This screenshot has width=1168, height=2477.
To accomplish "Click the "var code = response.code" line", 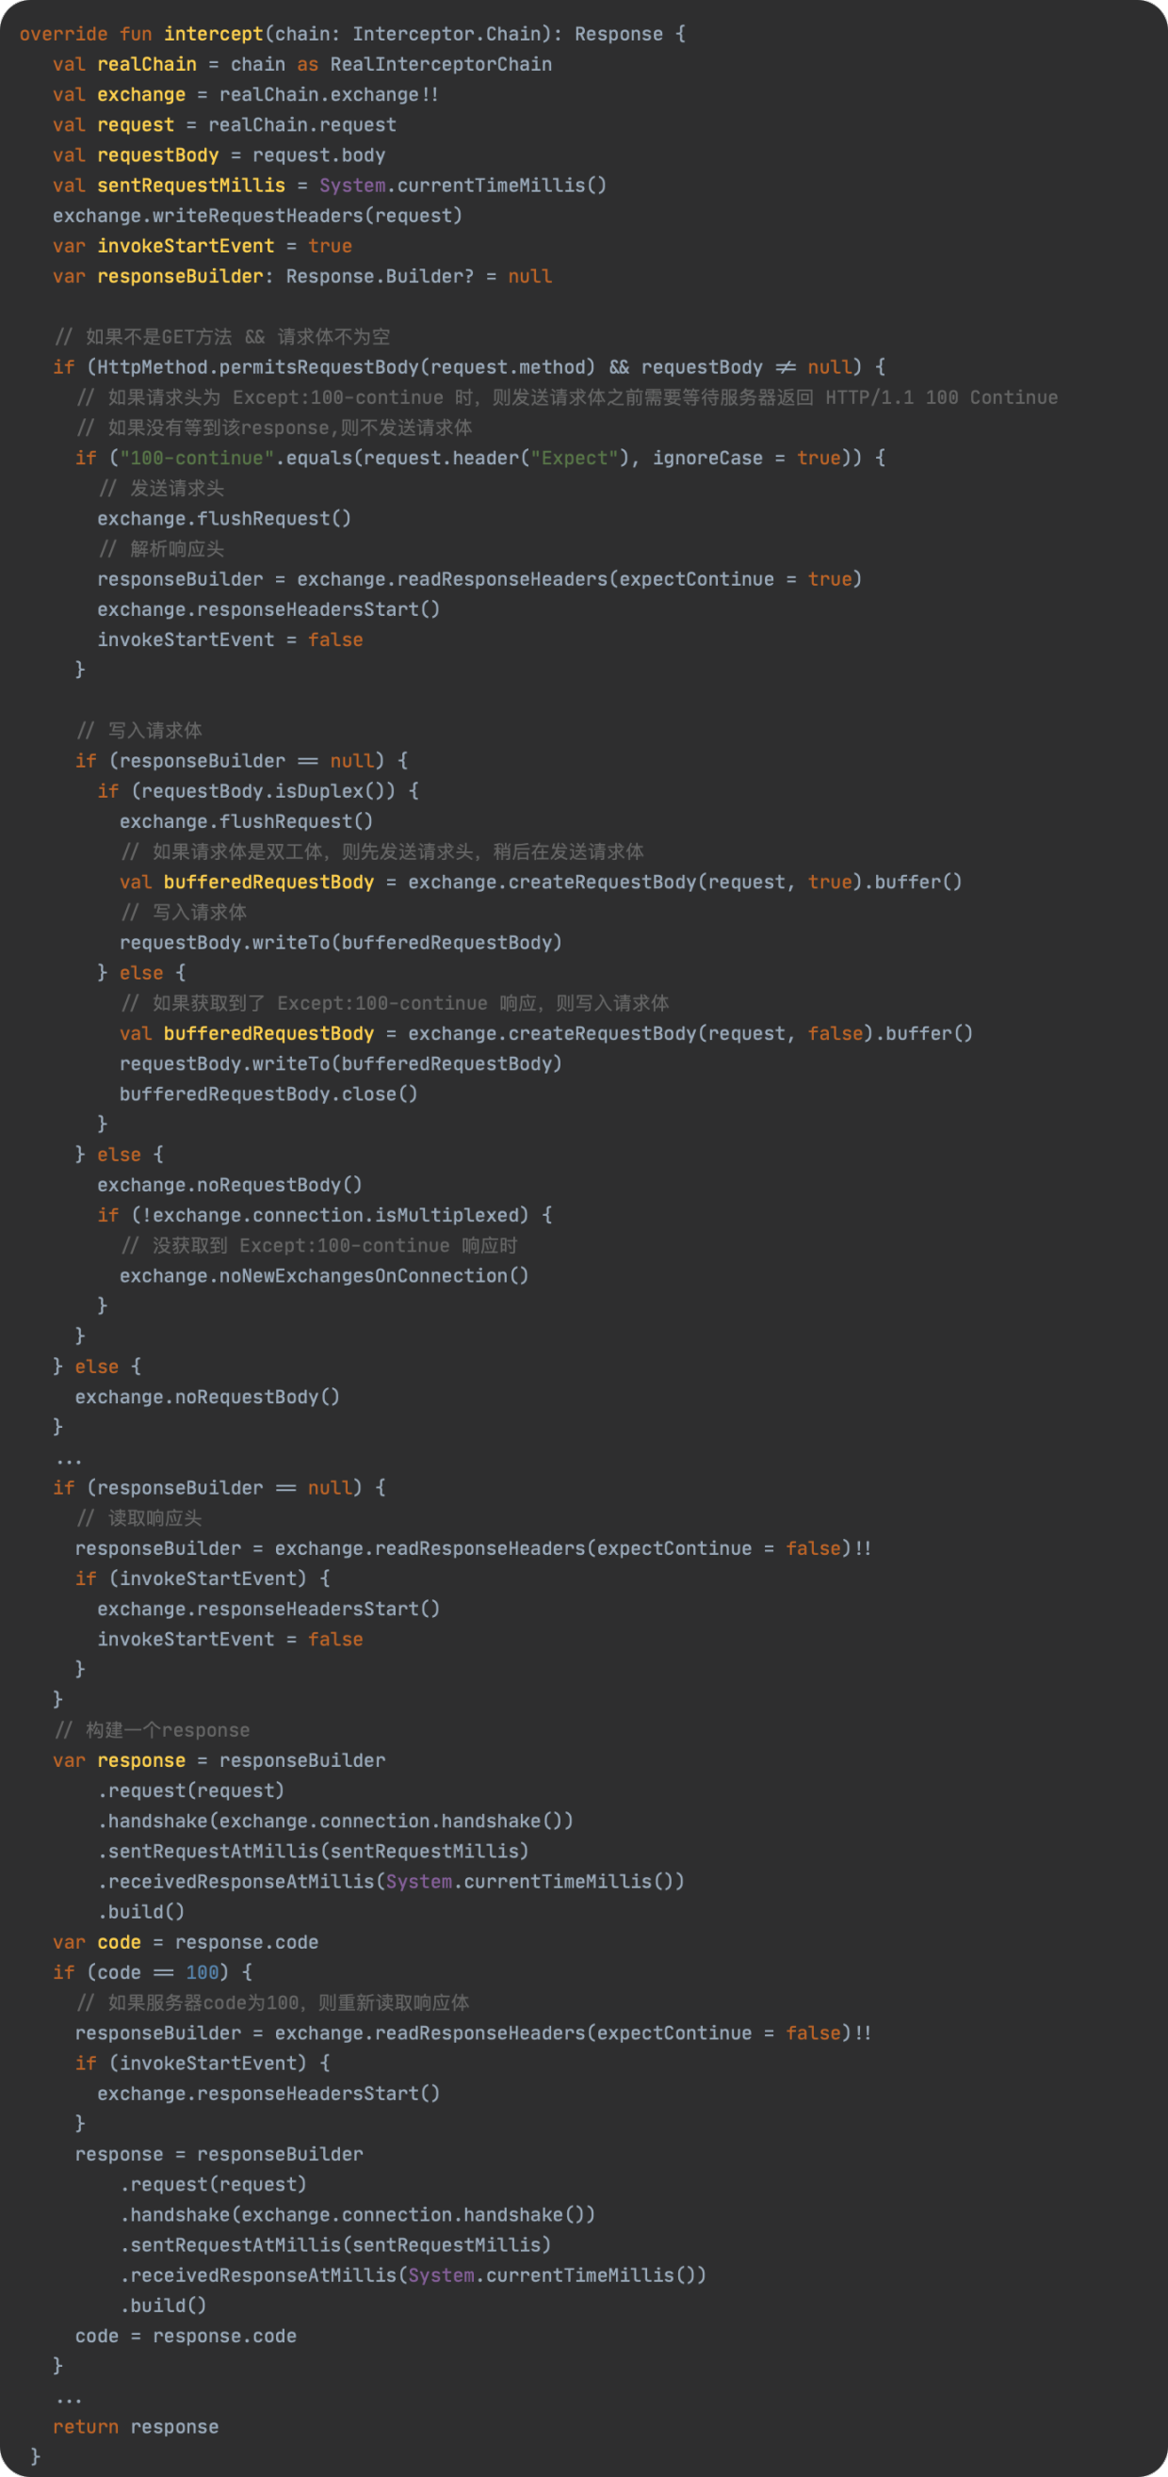I will pyautogui.click(x=186, y=1942).
